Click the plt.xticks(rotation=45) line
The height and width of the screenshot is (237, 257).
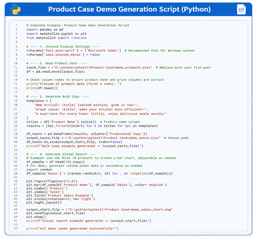tap(60, 199)
